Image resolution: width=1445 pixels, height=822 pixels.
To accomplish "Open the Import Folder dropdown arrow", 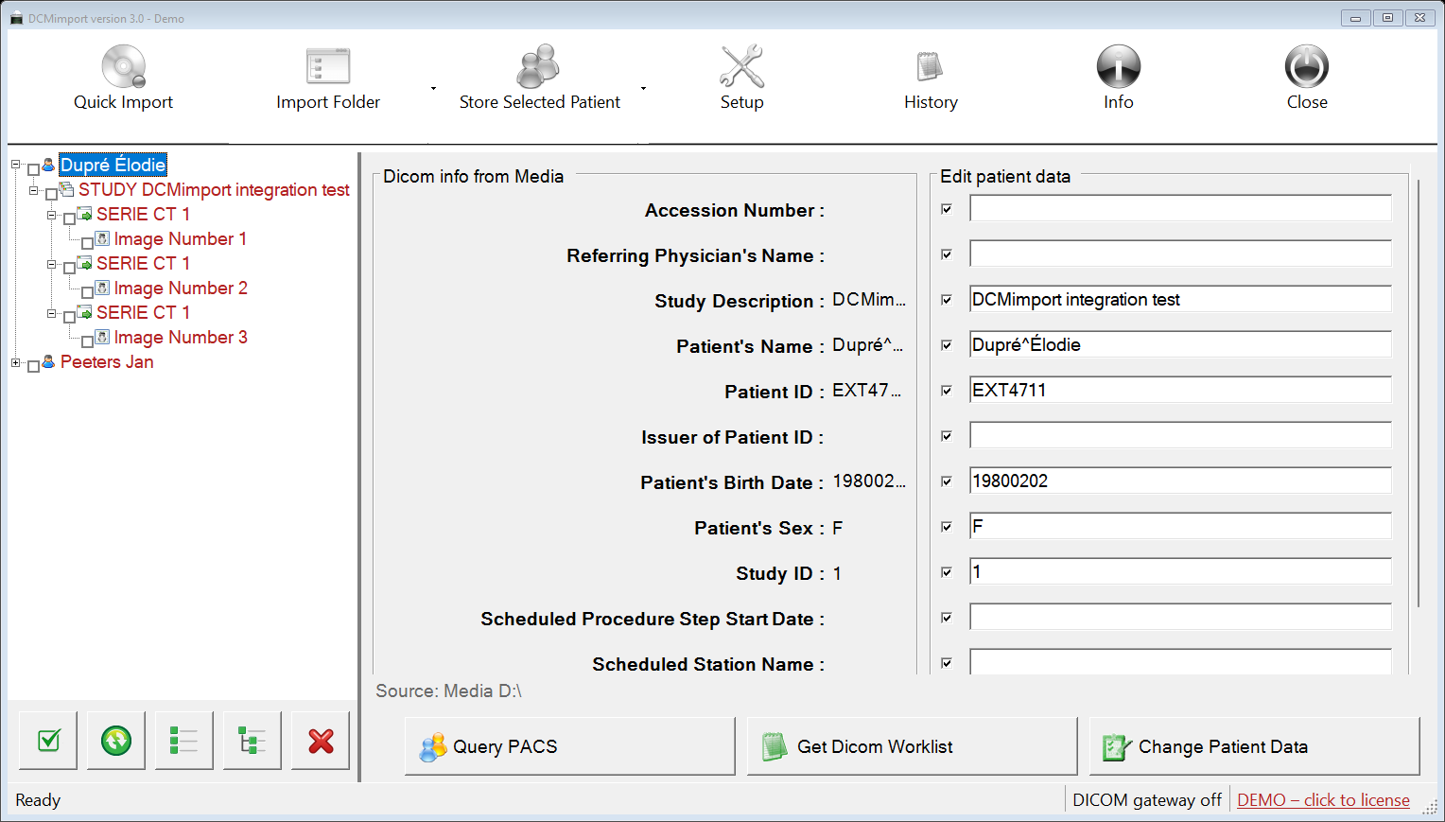I will point(433,88).
